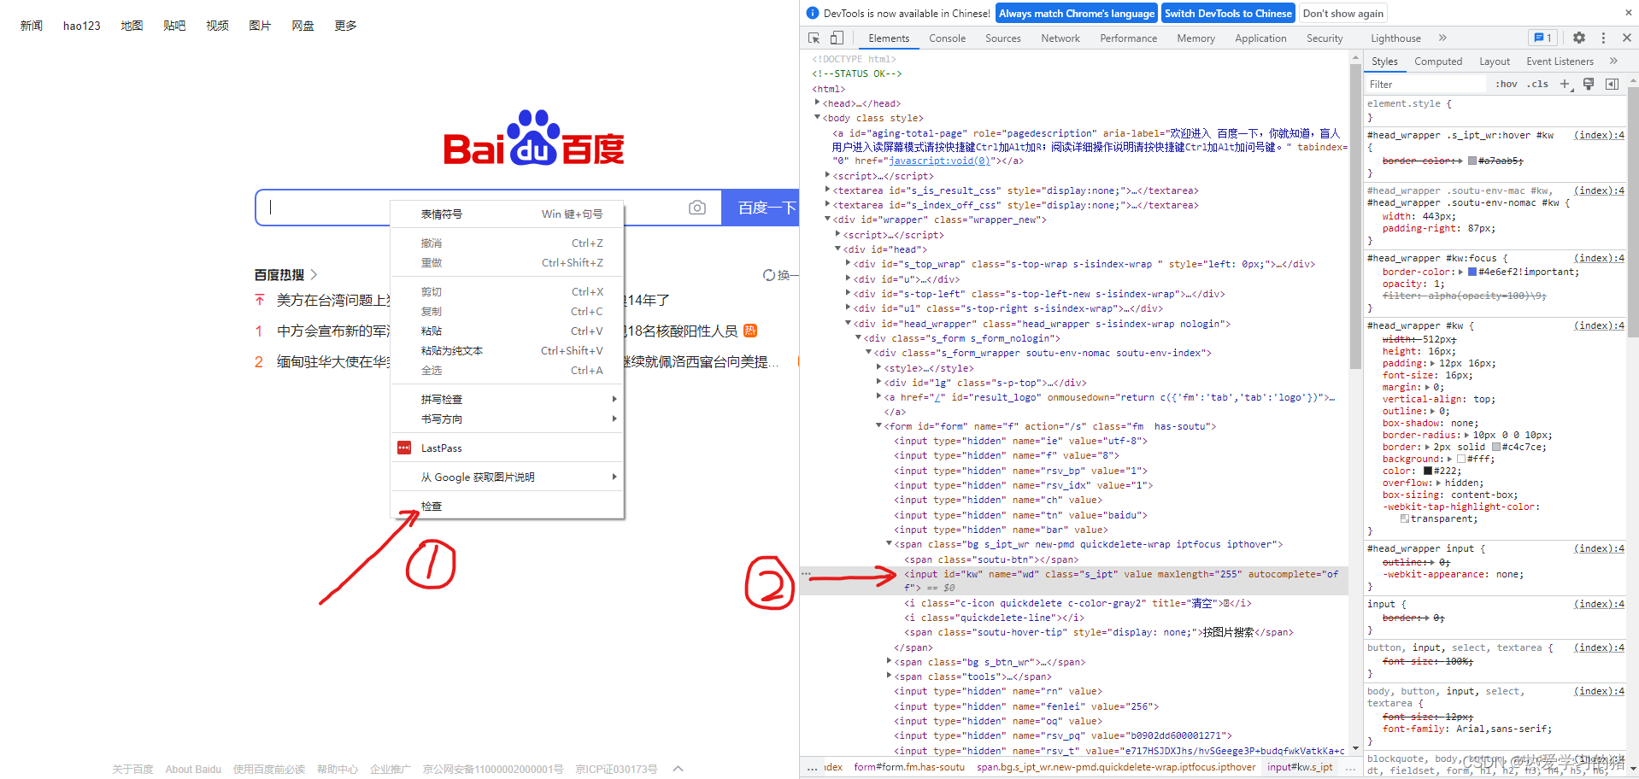
Task: Switch to the Network tab
Action: coord(1060,38)
